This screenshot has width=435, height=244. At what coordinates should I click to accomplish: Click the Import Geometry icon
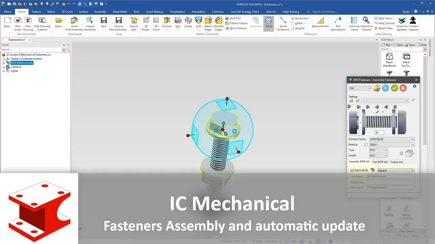click(90, 21)
